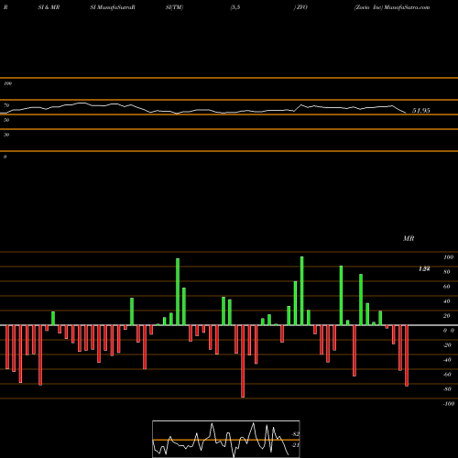Click the 50 level label on RSI axis

(x=6, y=120)
